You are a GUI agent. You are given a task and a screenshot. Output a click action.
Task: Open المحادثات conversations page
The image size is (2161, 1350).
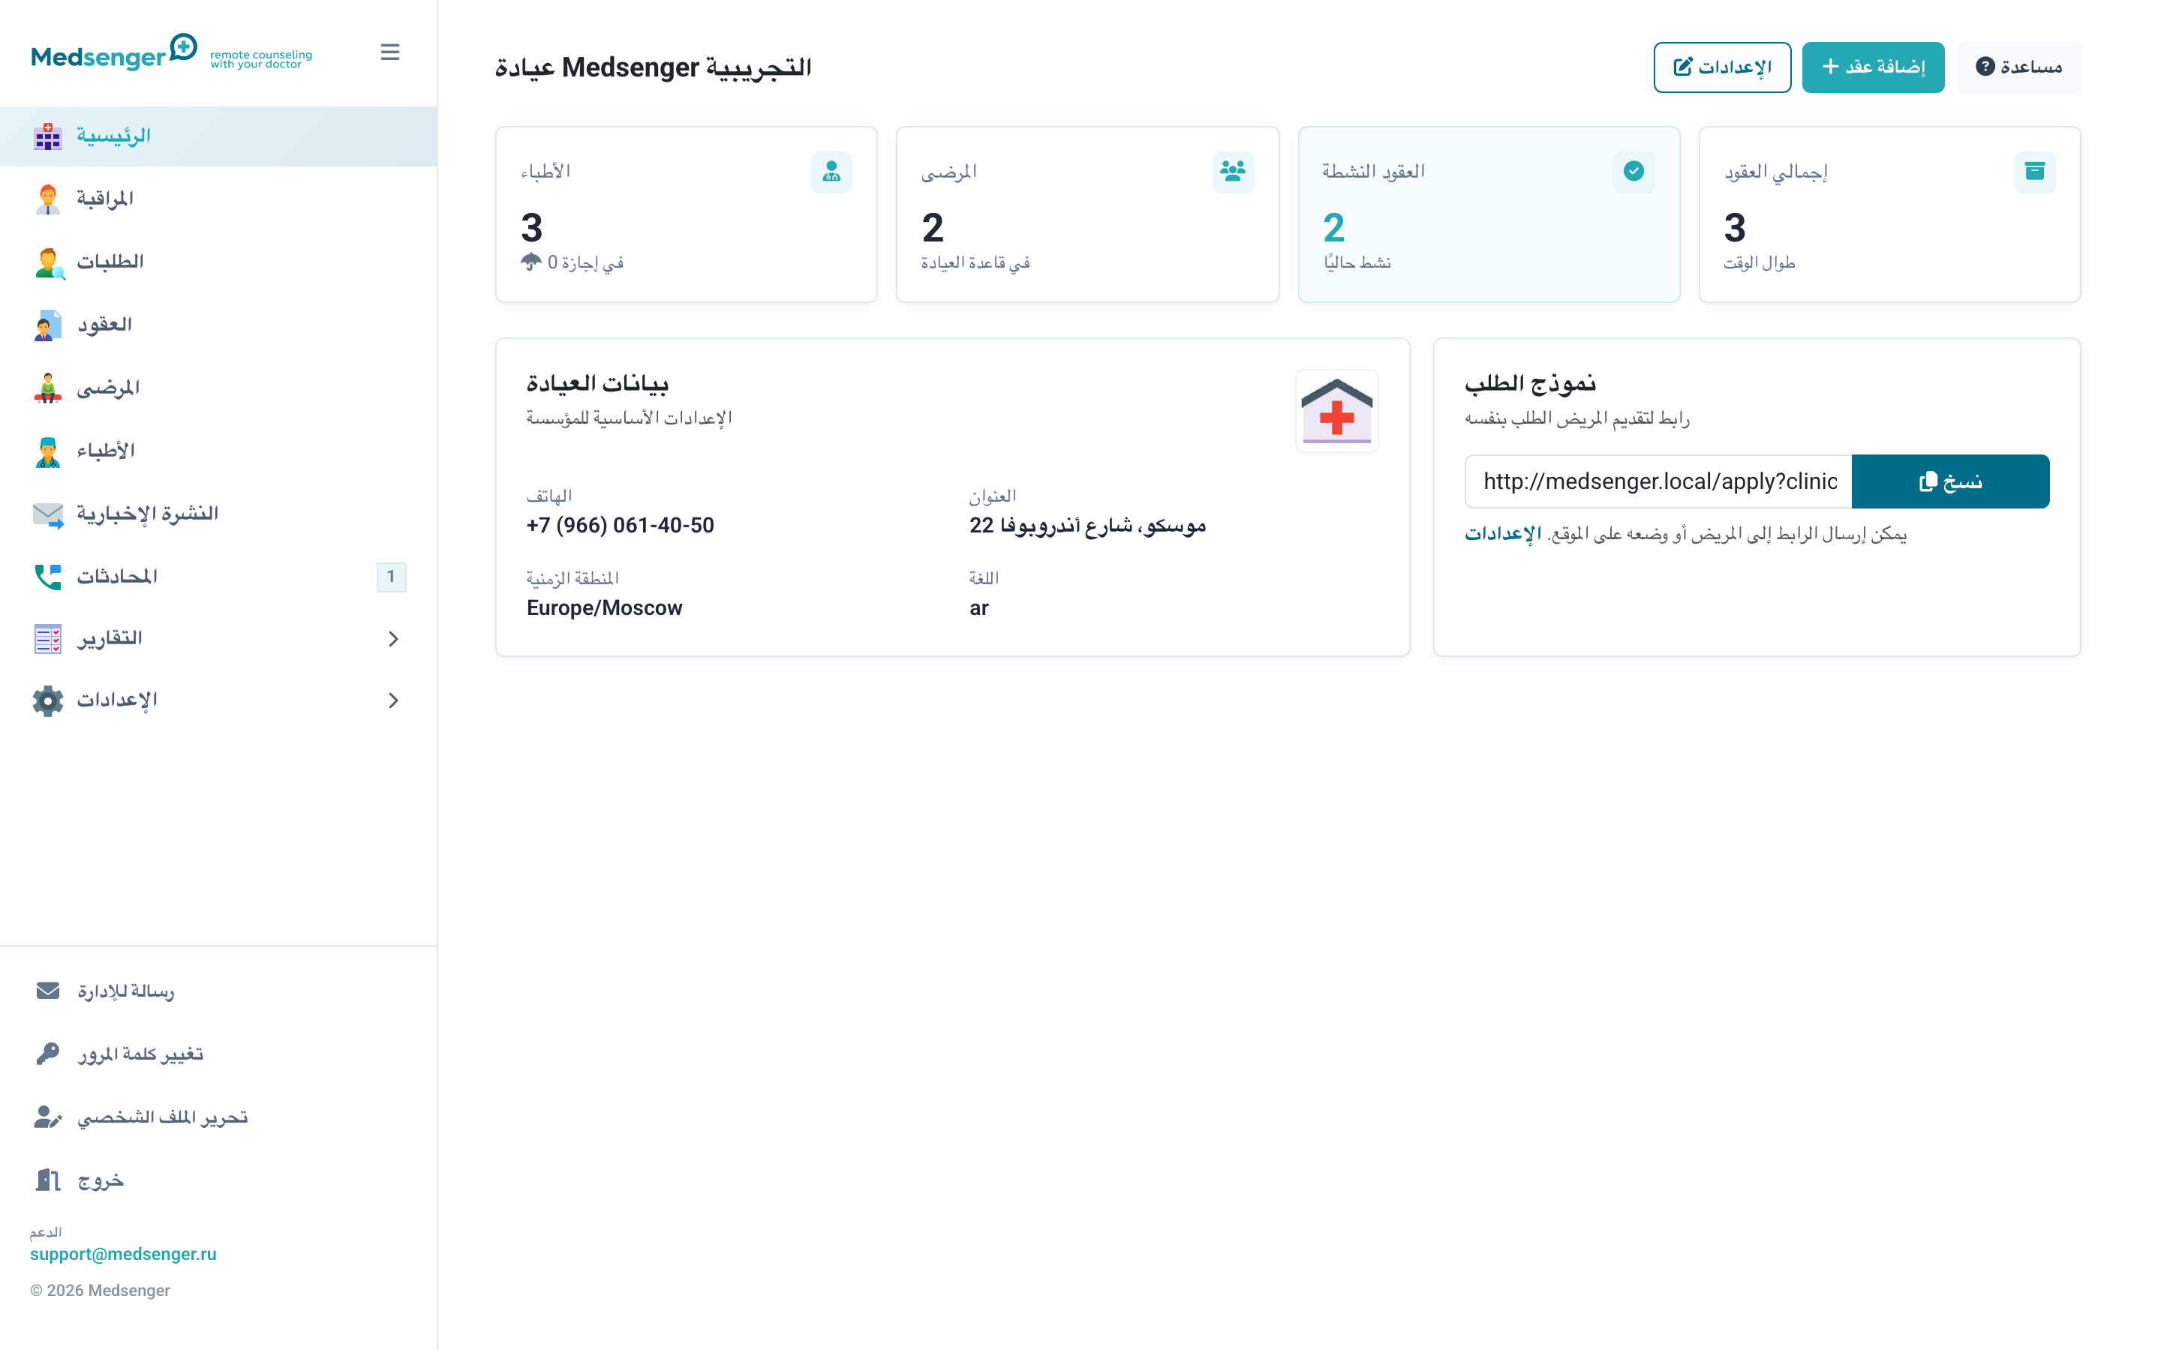click(219, 577)
